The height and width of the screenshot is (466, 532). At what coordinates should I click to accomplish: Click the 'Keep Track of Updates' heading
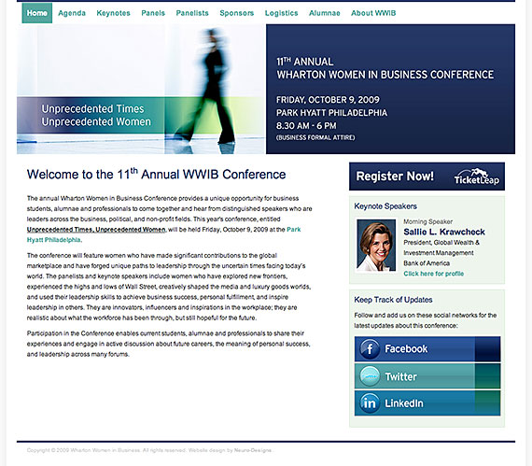pyautogui.click(x=393, y=300)
